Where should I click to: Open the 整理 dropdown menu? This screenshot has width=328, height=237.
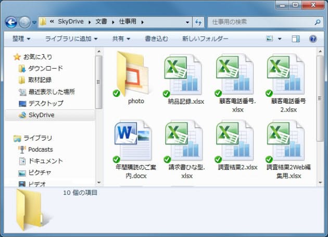click(x=21, y=39)
